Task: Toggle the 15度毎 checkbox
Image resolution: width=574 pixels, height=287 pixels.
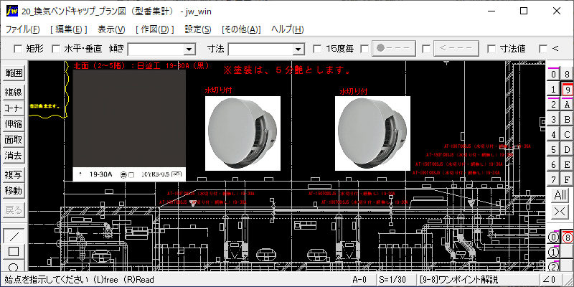Action: [x=317, y=48]
